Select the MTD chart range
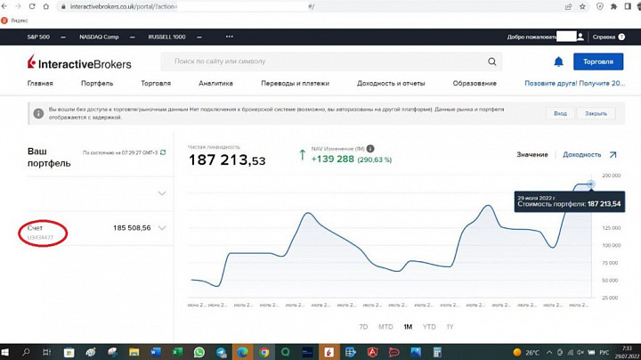641x360 pixels. 385,326
